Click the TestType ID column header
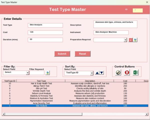The height and width of the screenshot is (120, 150). (x=9, y=81)
